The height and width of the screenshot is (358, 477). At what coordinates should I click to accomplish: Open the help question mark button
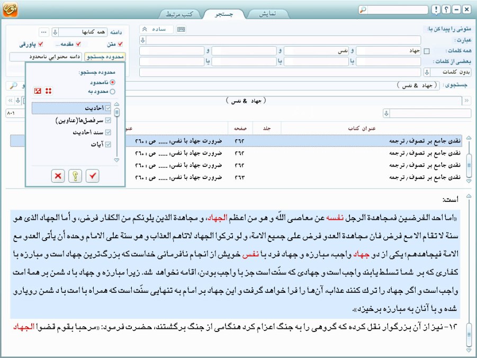(x=446, y=10)
